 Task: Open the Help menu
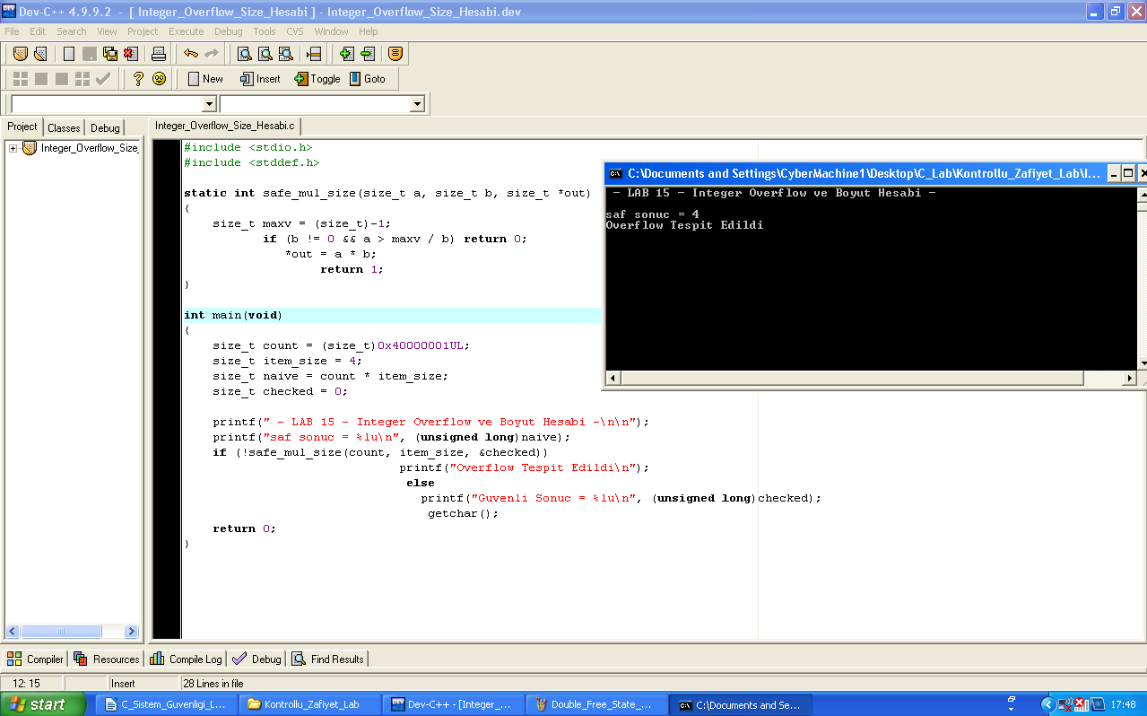[369, 31]
